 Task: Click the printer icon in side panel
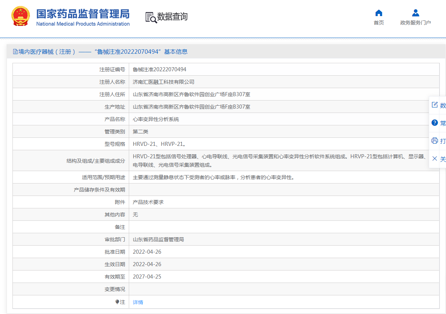435,141
